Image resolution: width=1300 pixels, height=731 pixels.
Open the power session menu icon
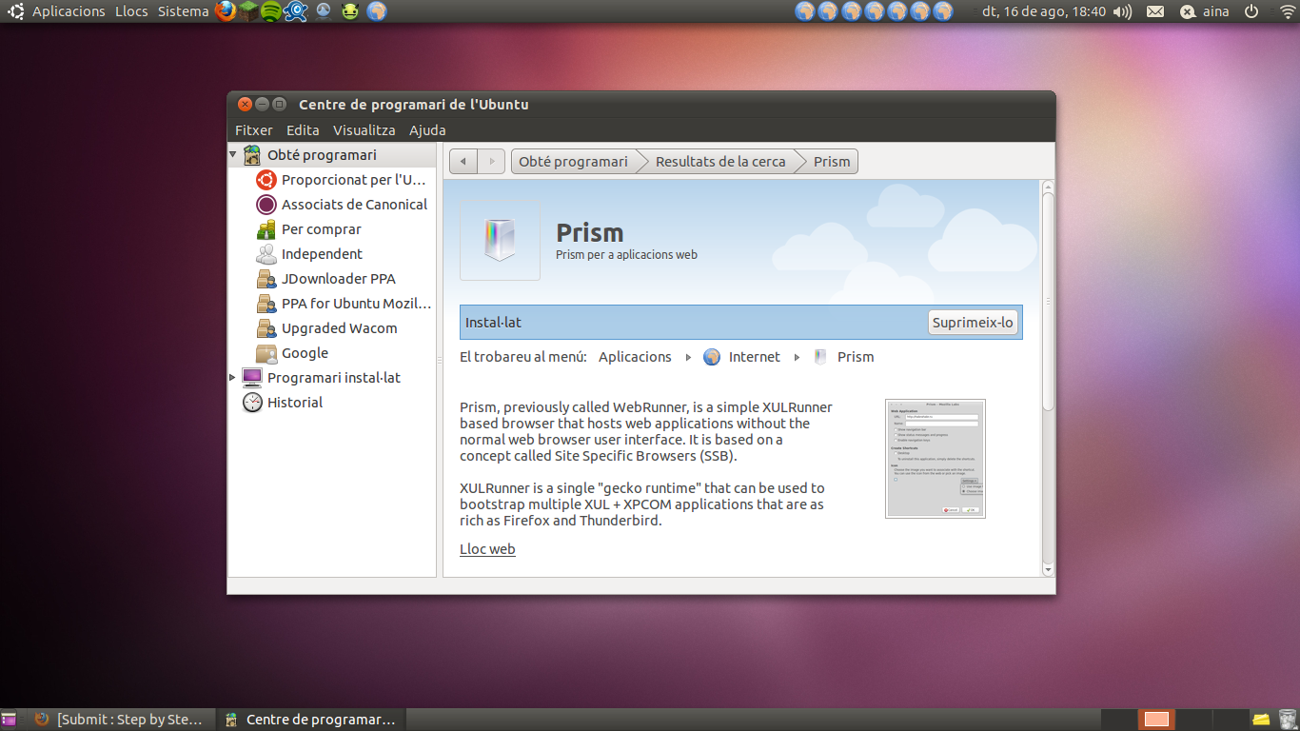(1251, 11)
